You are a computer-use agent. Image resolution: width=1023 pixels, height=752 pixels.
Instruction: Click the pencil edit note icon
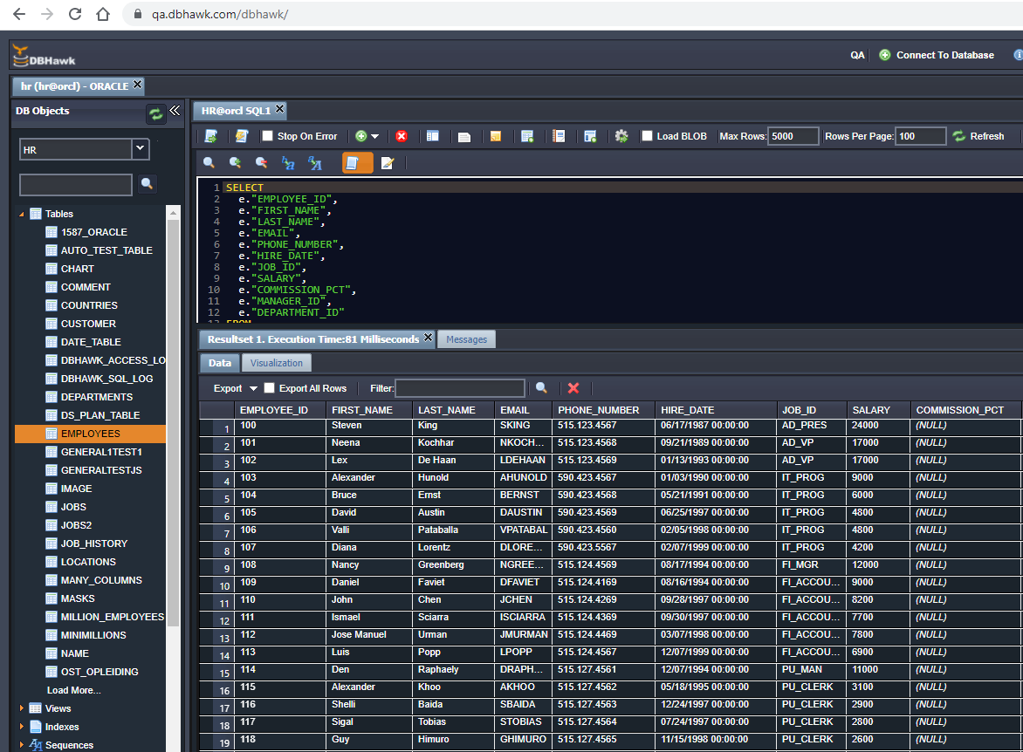pos(388,162)
